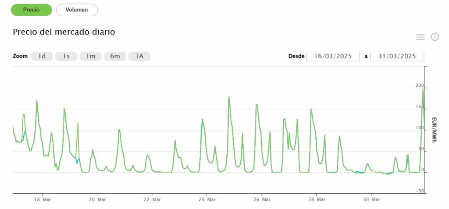Click the 26. Mar axis label
Screen dimensions: 449x209
coord(262,199)
